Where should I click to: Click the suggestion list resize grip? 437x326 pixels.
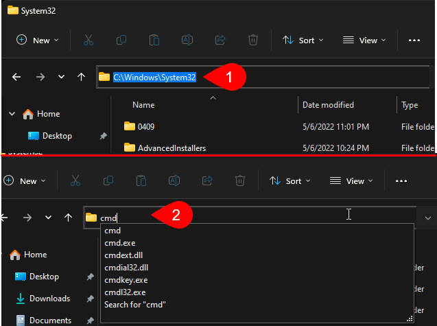[410, 318]
